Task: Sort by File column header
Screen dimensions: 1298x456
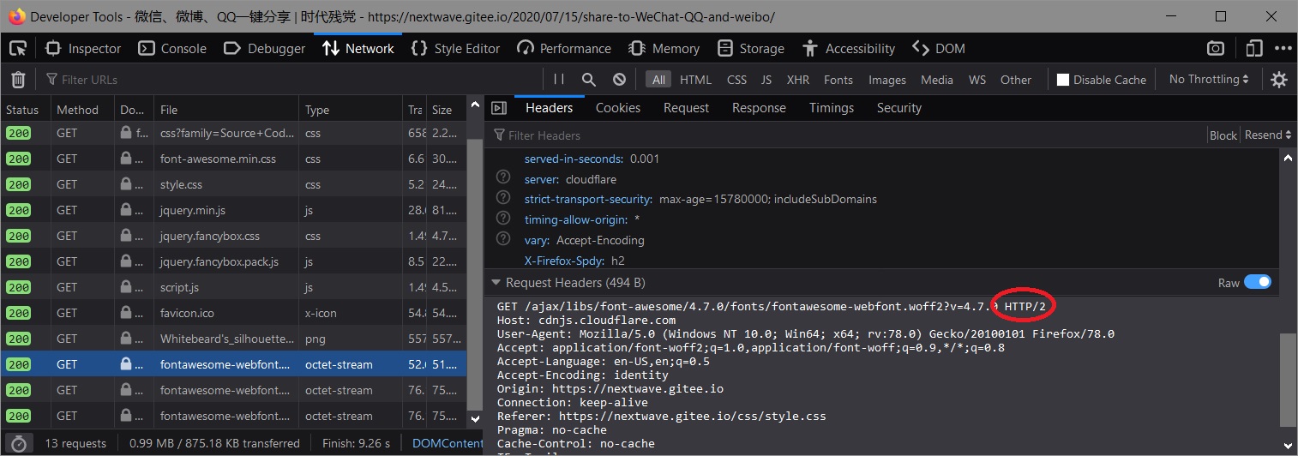Action: click(226, 110)
